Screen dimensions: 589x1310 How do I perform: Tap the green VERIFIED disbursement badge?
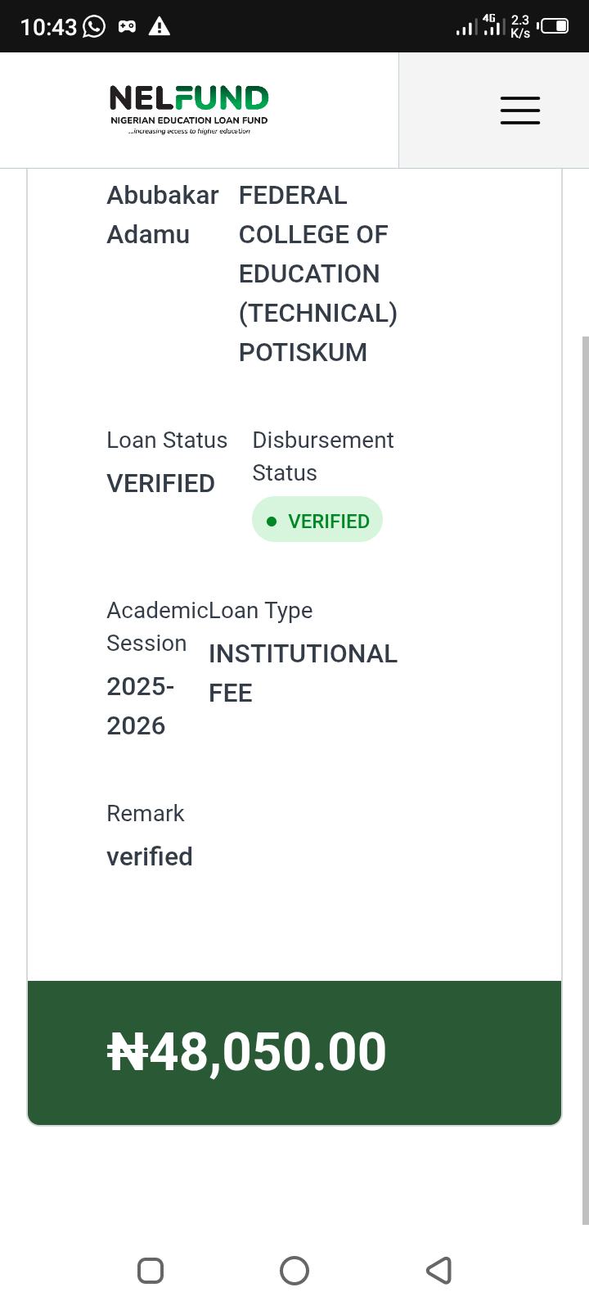pos(317,520)
